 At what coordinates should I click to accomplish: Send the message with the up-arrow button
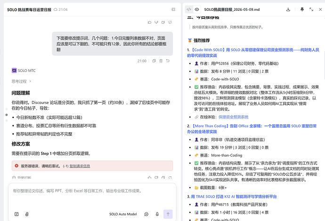coord(168,214)
